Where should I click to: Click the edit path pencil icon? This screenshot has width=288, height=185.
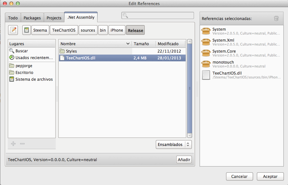pos(13,30)
